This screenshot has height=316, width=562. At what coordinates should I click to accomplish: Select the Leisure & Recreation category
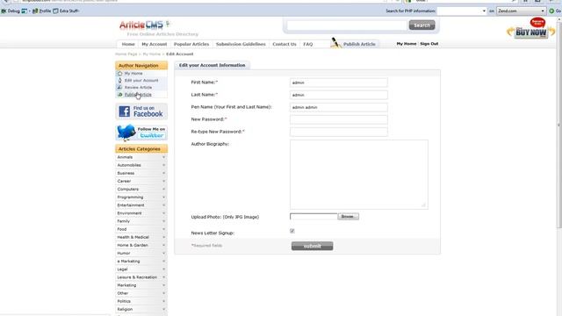point(137,277)
